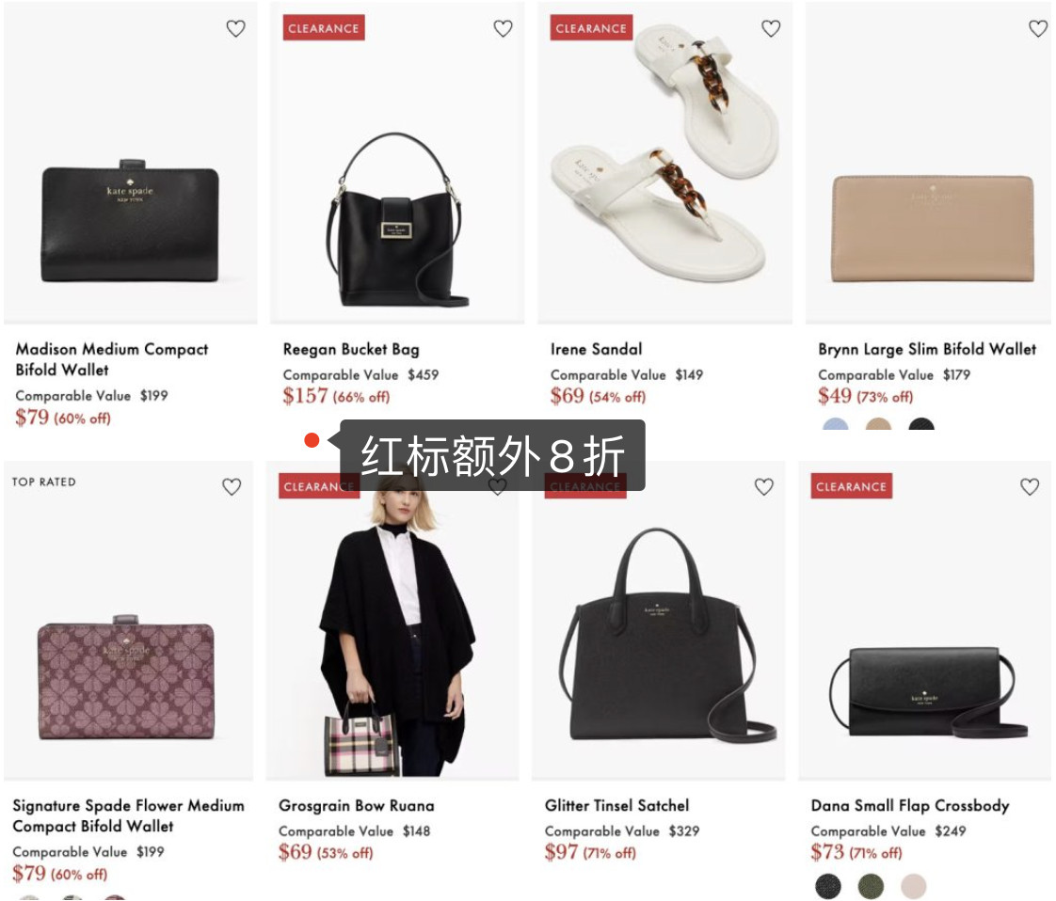
Task: Click Clearance badge on Reegan Bucket Bag
Action: click(323, 28)
